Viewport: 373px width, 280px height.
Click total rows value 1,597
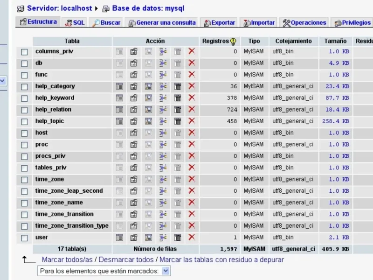click(x=228, y=249)
